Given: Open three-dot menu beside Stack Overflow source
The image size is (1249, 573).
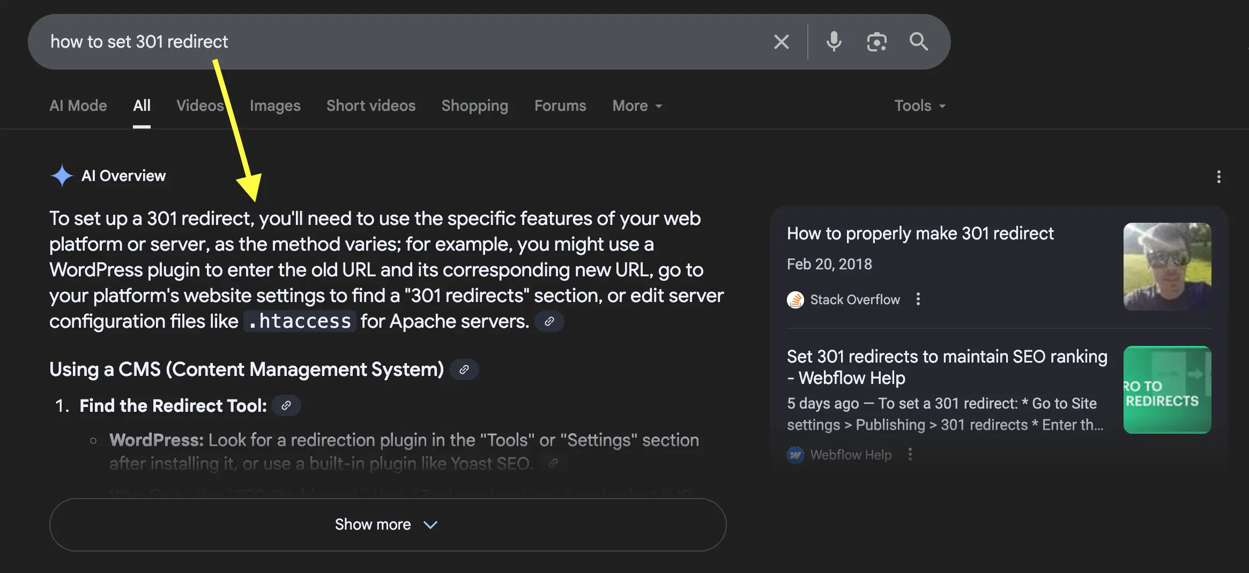Looking at the screenshot, I should 918,299.
